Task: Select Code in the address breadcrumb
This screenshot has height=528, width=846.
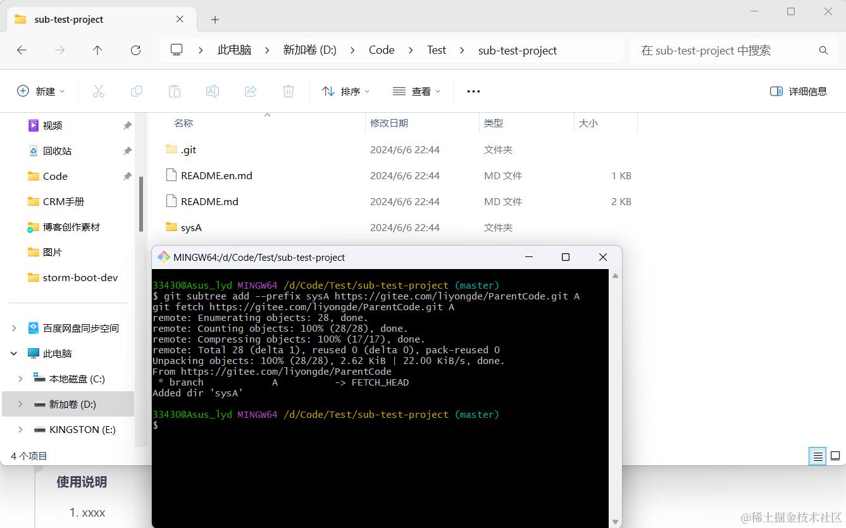Action: [x=382, y=50]
